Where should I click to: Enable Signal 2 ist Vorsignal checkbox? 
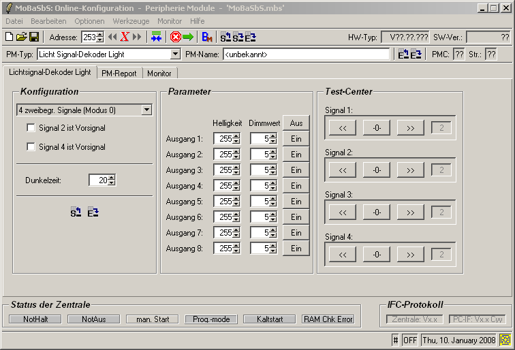click(x=31, y=128)
